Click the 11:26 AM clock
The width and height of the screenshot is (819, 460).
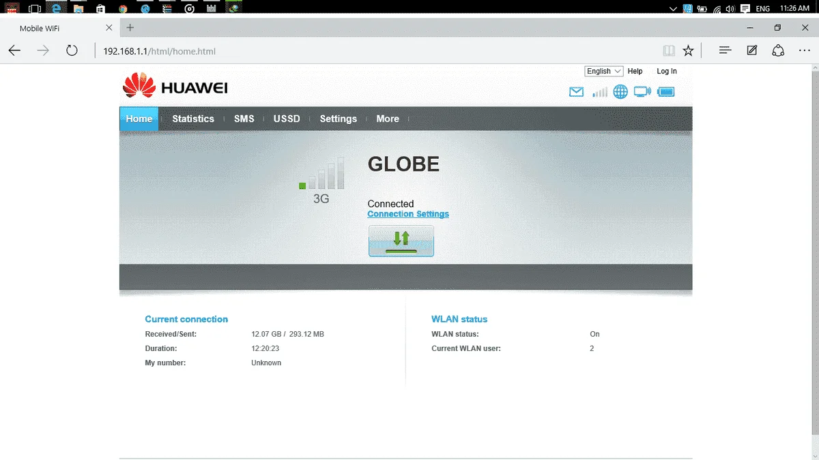pyautogui.click(x=795, y=9)
